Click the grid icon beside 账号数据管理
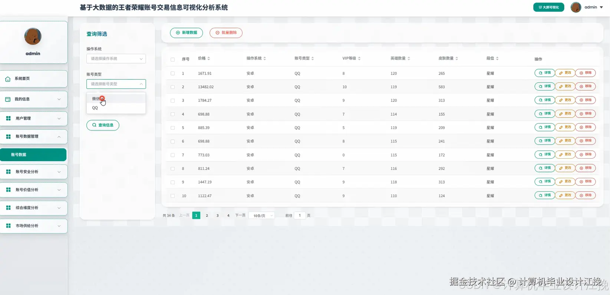Image resolution: width=610 pixels, height=295 pixels. (8, 136)
